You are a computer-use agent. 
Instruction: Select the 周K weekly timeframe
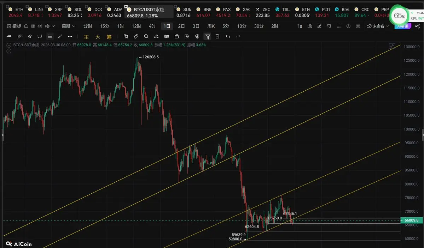click(211, 26)
